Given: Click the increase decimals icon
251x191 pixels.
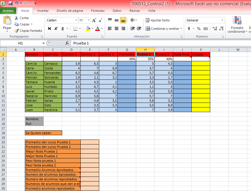Looking at the screenshot, I should pos(215,29).
